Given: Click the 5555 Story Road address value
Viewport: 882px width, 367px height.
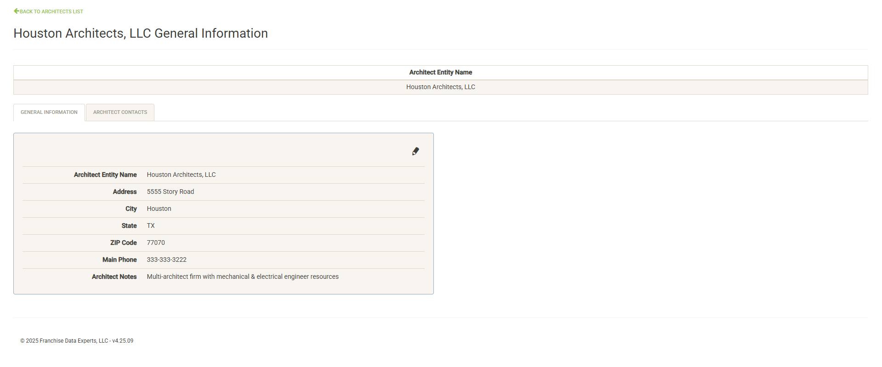Looking at the screenshot, I should [171, 192].
